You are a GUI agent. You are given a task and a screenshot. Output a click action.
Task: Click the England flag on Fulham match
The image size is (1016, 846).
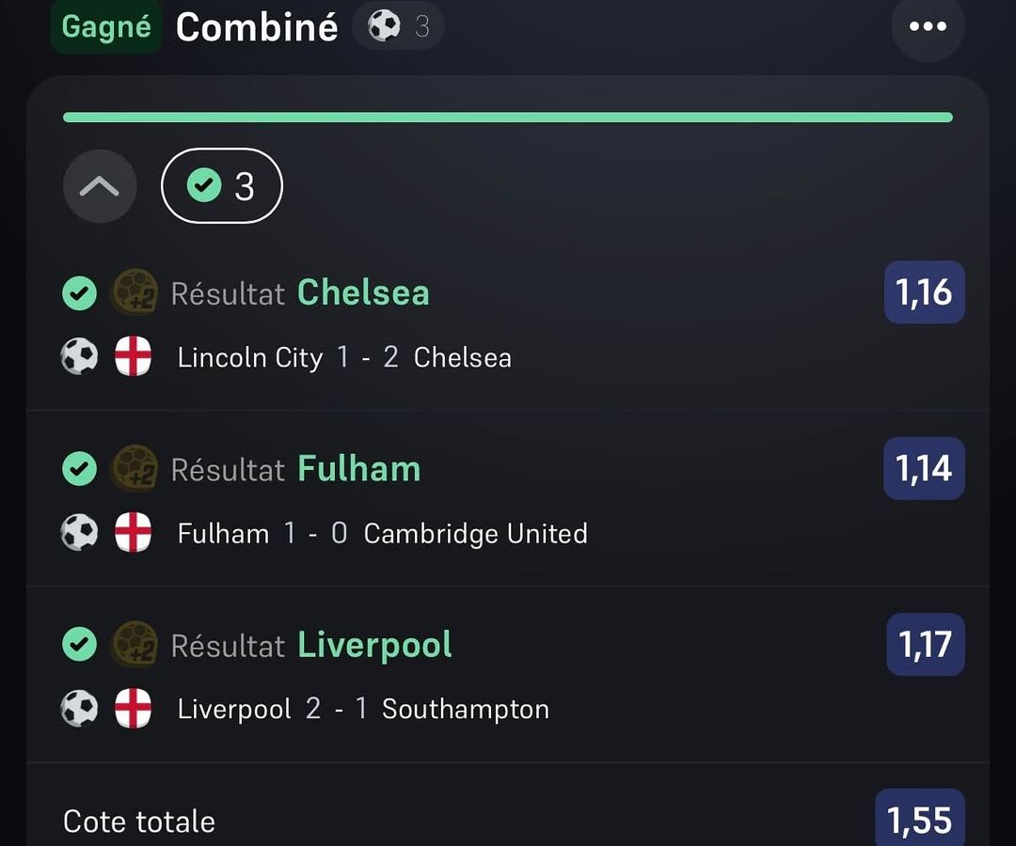pyautogui.click(x=133, y=533)
